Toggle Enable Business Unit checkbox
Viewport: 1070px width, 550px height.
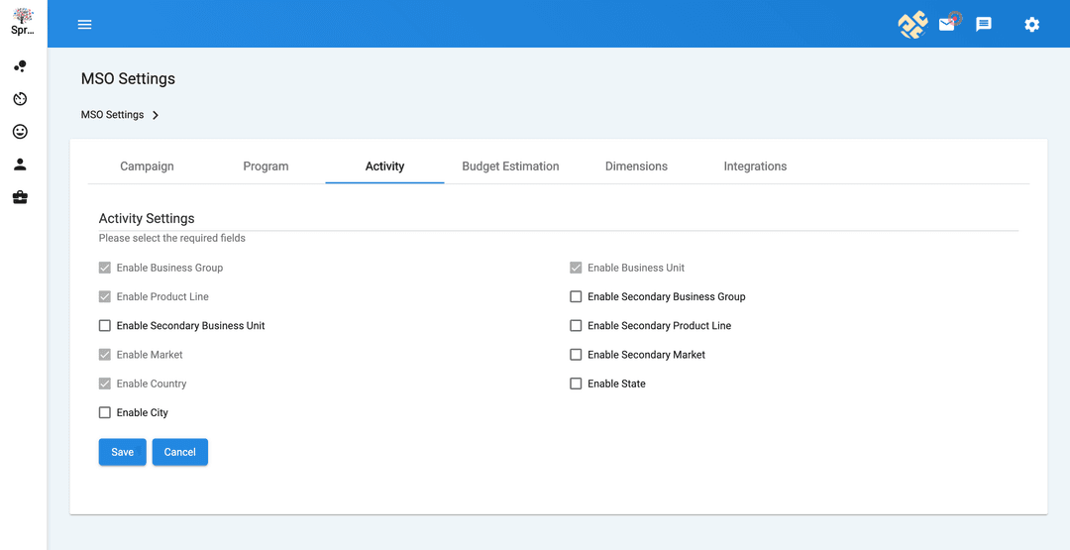pyautogui.click(x=576, y=268)
